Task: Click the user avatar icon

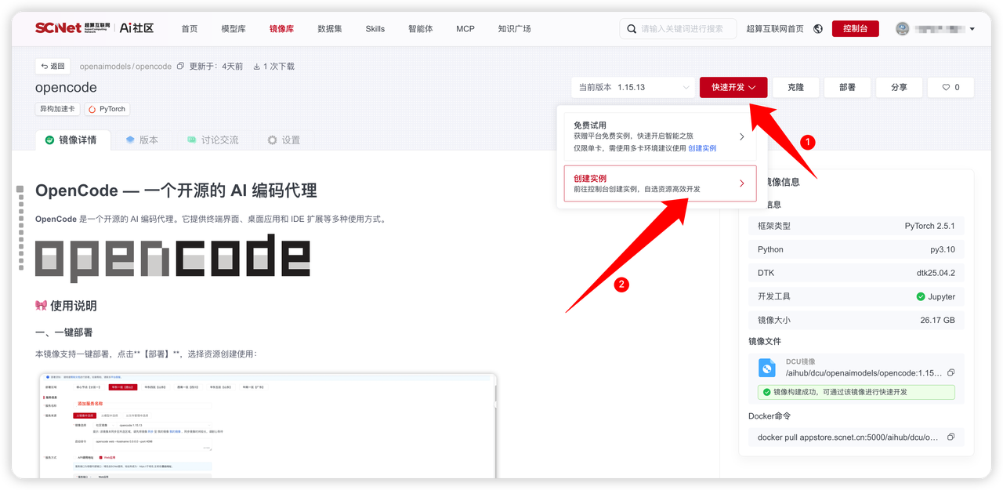Action: [x=902, y=29]
